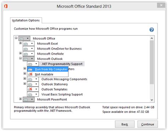Open Outlook Stationery install option drive icon
The image size is (168, 131).
(x=30, y=84)
